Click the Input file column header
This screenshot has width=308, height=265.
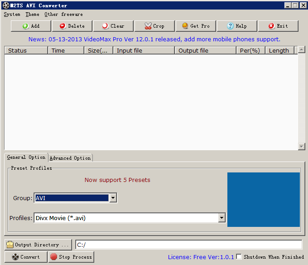click(144, 50)
